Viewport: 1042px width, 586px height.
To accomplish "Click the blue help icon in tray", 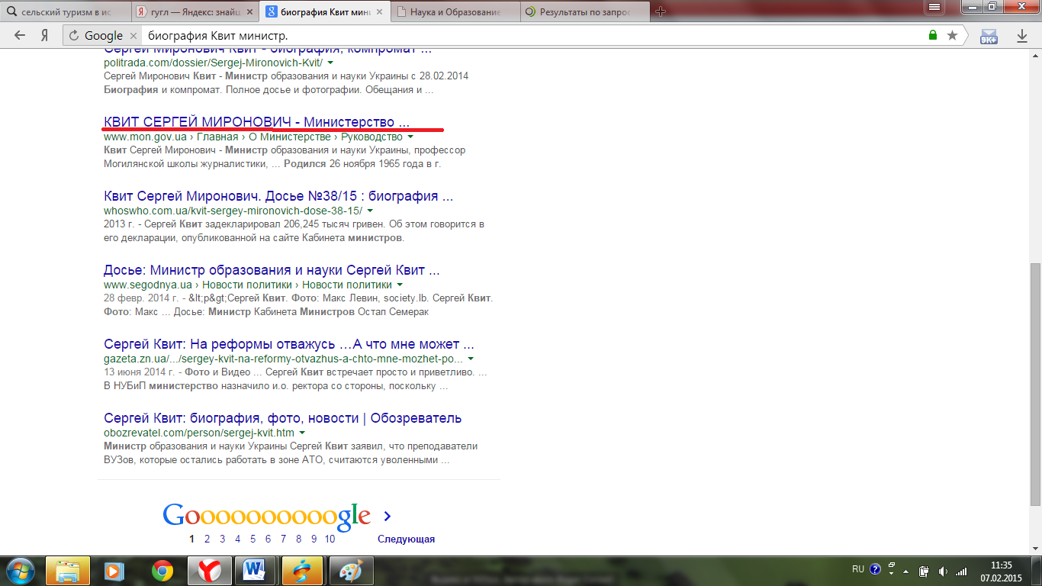I will (875, 569).
